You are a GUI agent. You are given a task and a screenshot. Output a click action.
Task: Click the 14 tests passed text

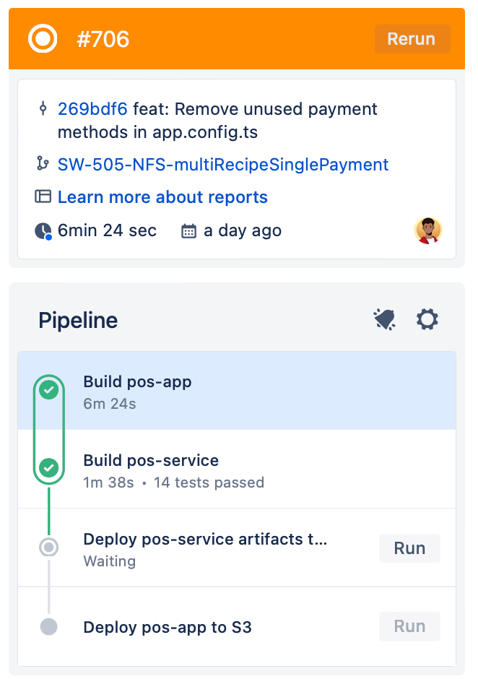pyautogui.click(x=209, y=483)
